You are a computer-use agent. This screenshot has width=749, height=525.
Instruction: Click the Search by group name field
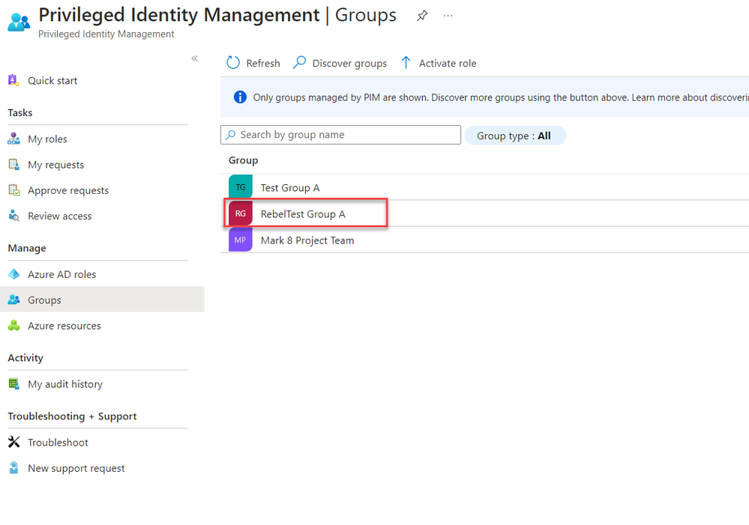tap(341, 135)
